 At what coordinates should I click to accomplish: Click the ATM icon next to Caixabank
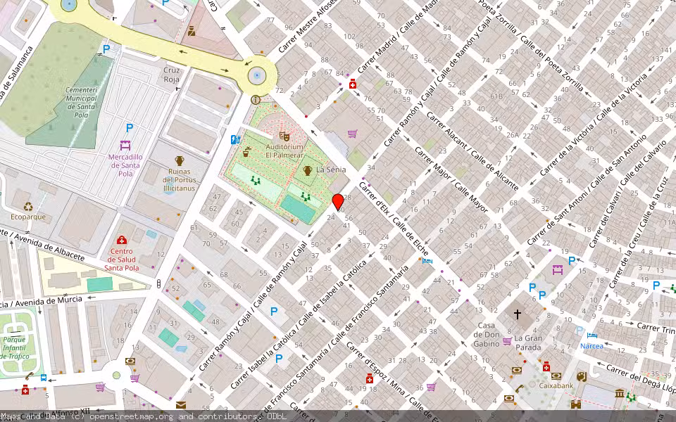(556, 376)
